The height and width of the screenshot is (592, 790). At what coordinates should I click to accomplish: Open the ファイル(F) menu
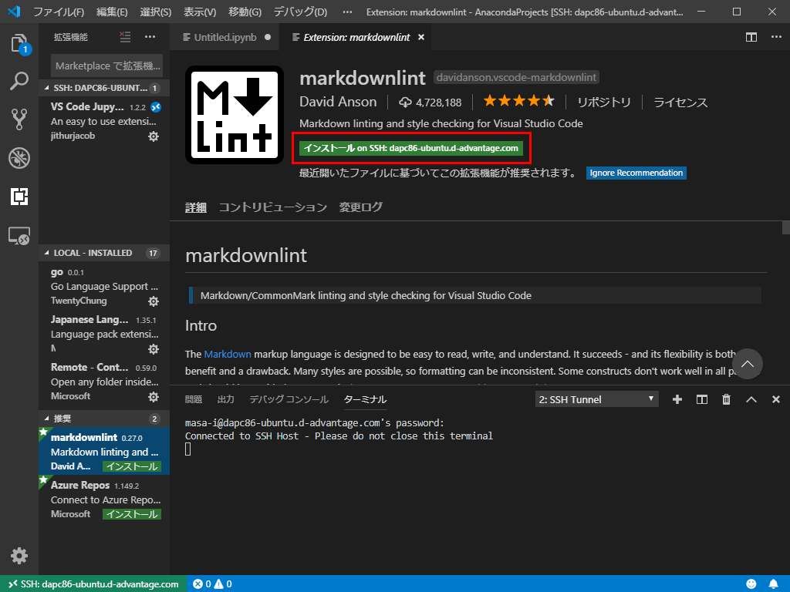point(59,12)
